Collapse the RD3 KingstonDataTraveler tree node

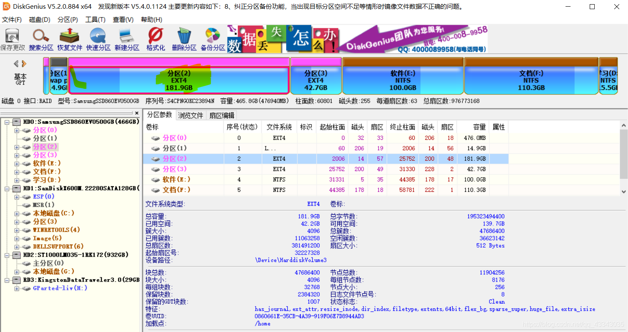pos(7,280)
